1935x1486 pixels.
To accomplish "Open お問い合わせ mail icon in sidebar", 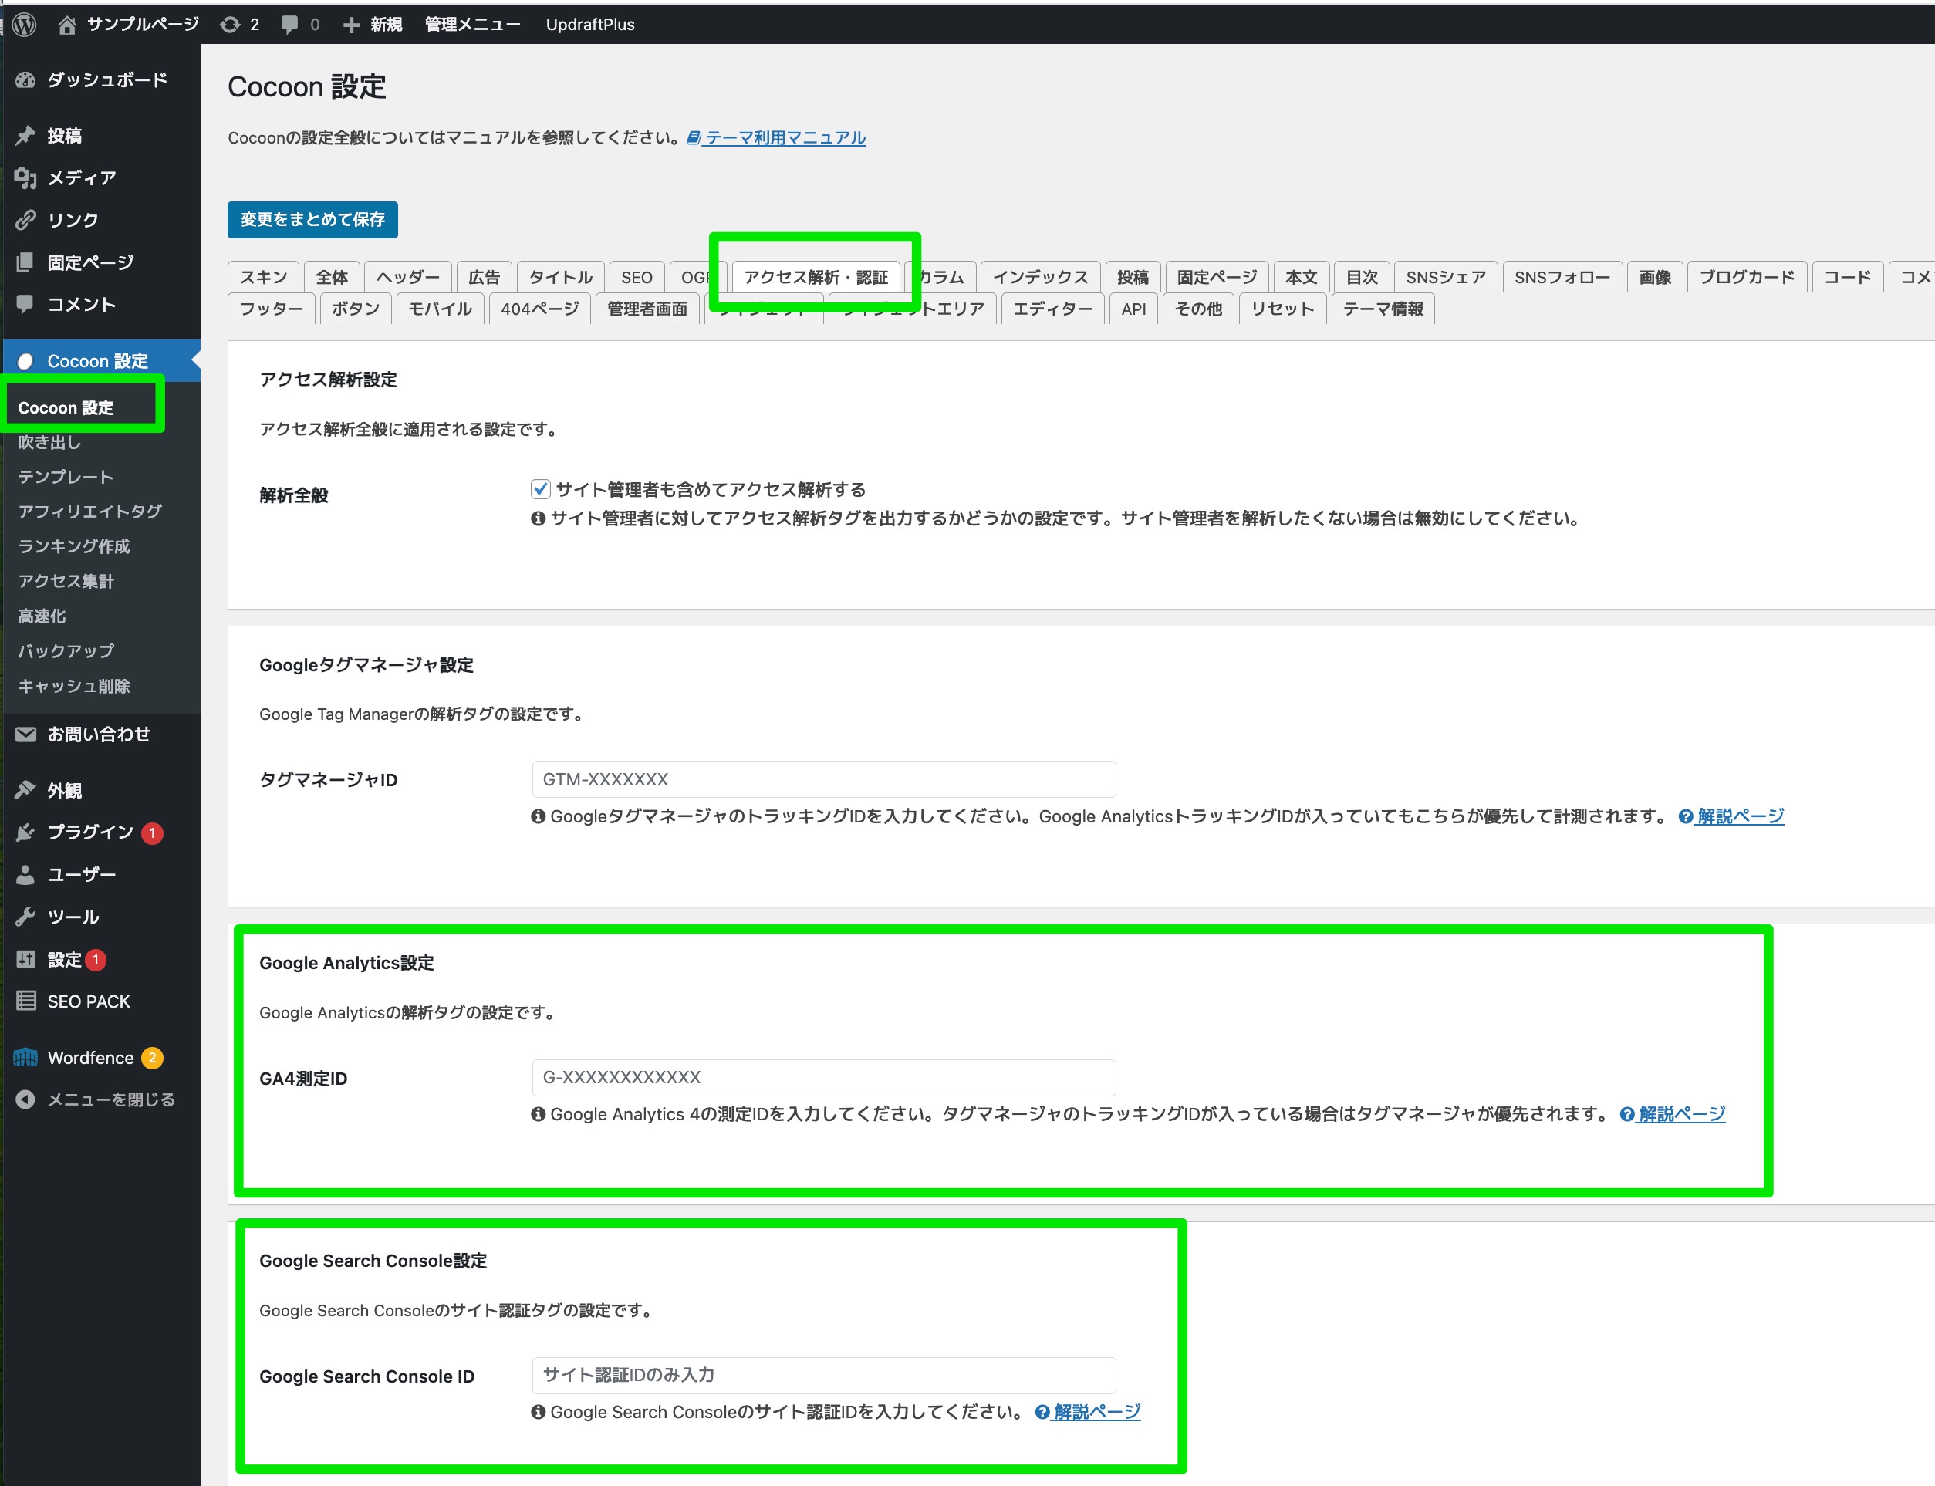I will tap(25, 735).
